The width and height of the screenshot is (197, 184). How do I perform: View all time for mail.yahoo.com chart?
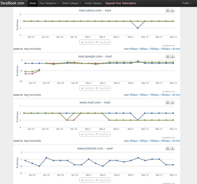176,49
